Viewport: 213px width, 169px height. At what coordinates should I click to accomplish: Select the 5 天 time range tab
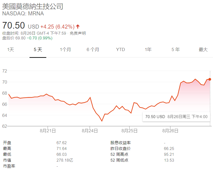click(38, 49)
